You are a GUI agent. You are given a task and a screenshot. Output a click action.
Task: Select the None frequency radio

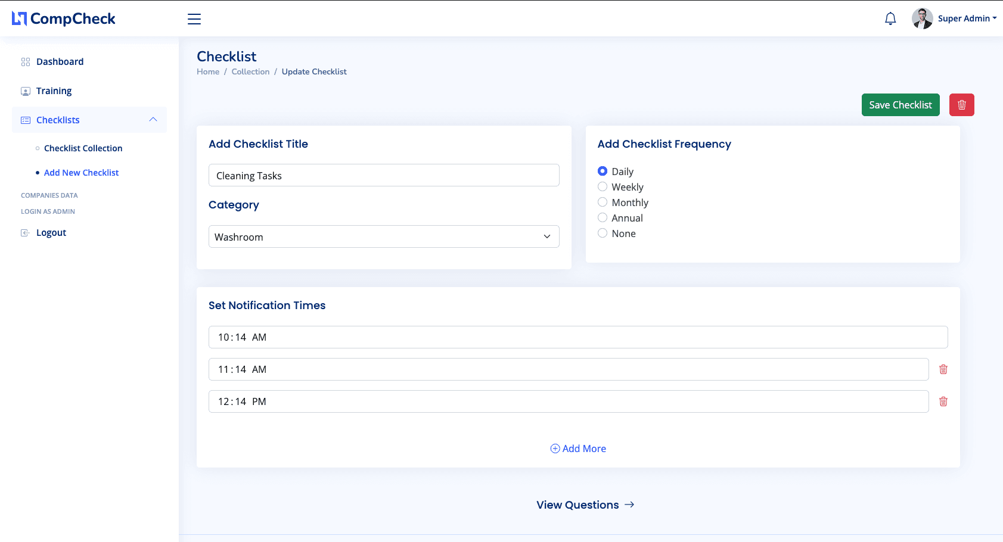[603, 233]
